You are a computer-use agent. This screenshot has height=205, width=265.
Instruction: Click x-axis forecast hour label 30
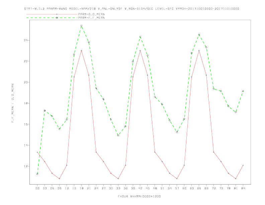pos(111,188)
